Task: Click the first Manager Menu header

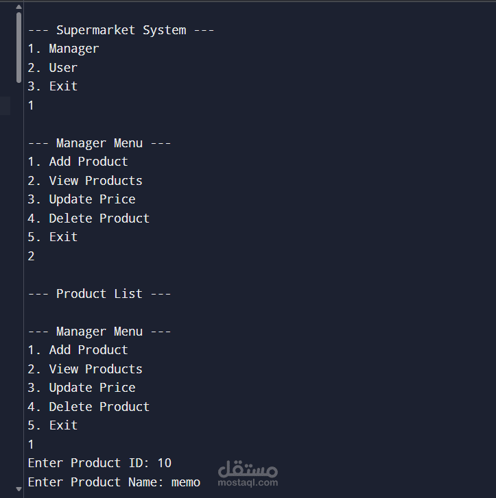Action: (99, 143)
